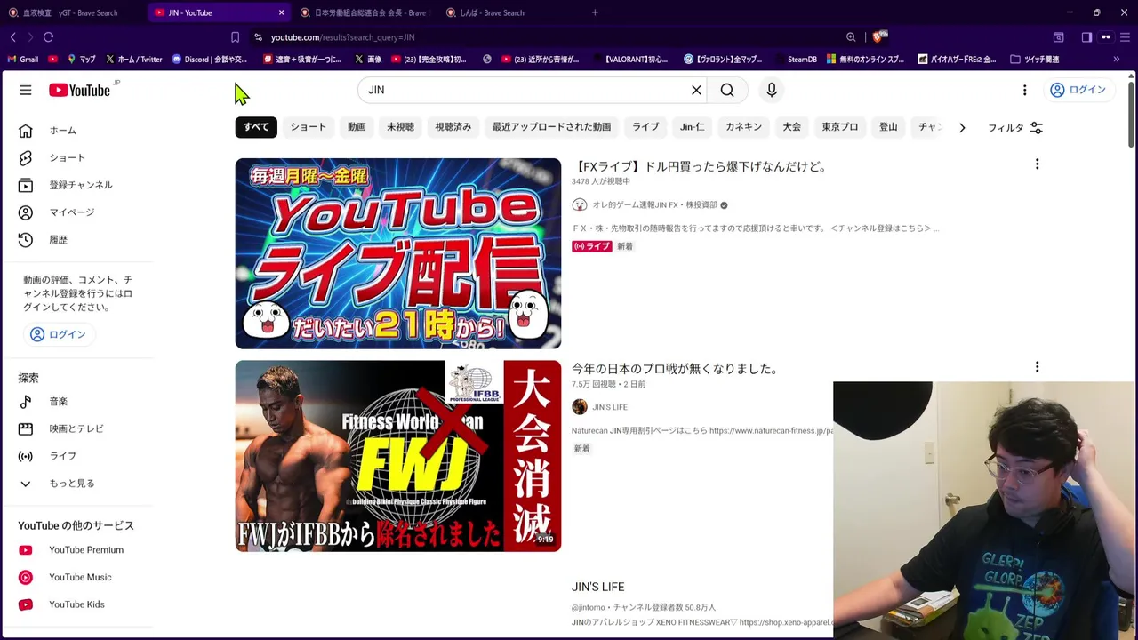The height and width of the screenshot is (640, 1138).
Task: Start voice search with the microphone
Action: [772, 90]
